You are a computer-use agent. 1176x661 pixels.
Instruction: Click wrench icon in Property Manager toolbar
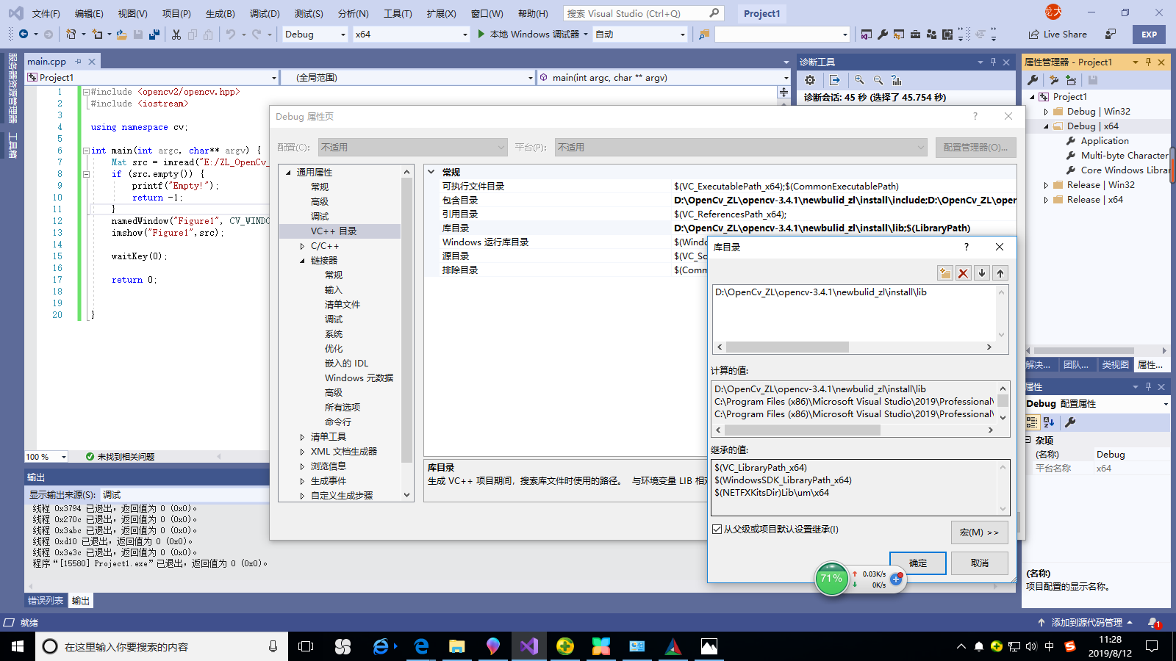(1033, 80)
